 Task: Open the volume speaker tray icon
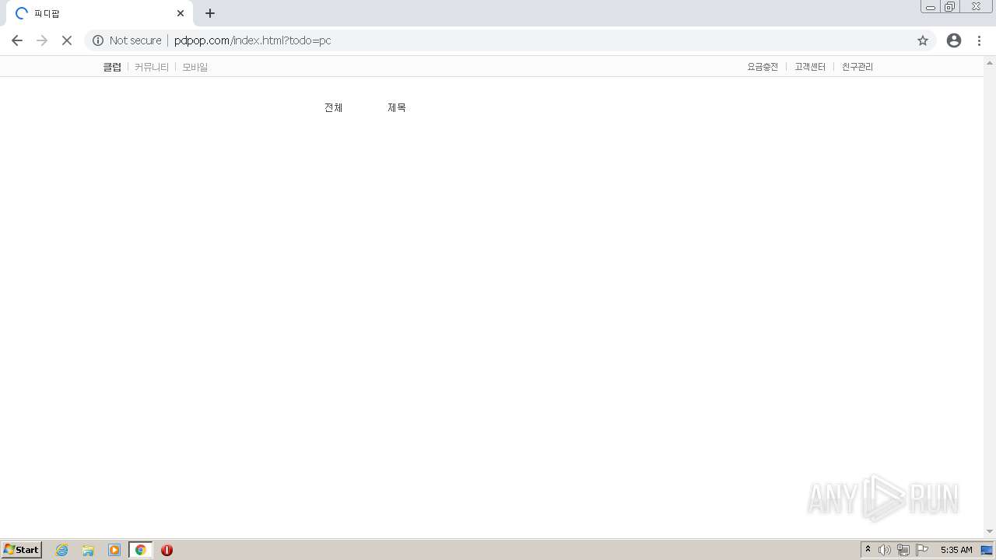[x=885, y=550]
